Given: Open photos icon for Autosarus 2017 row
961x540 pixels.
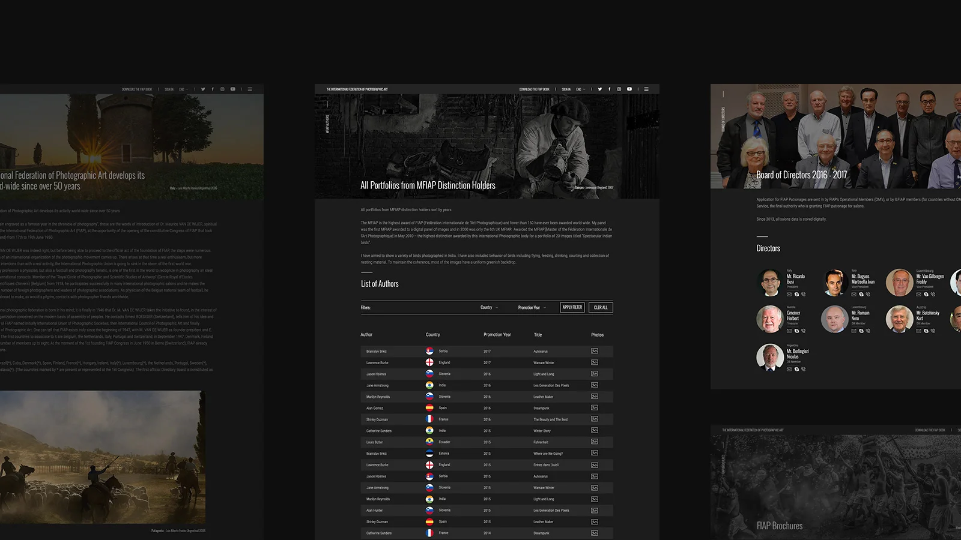Looking at the screenshot, I should click(x=595, y=351).
